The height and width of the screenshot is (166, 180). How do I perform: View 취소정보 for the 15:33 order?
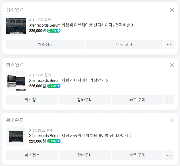pyautogui.click(x=45, y=45)
